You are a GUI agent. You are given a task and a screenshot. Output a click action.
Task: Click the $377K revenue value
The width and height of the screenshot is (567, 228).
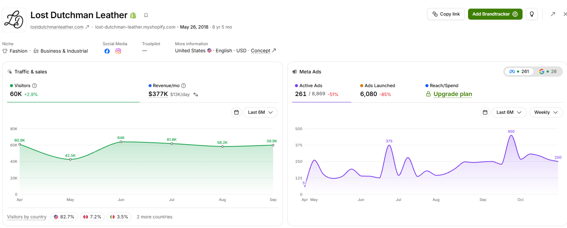[x=158, y=94]
